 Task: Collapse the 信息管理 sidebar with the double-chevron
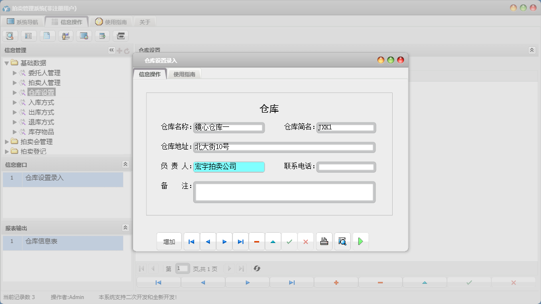[111, 50]
